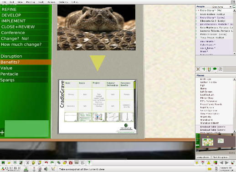The width and height of the screenshot is (236, 172).
Task: Select Disruption in the green list
Action: 24,56
